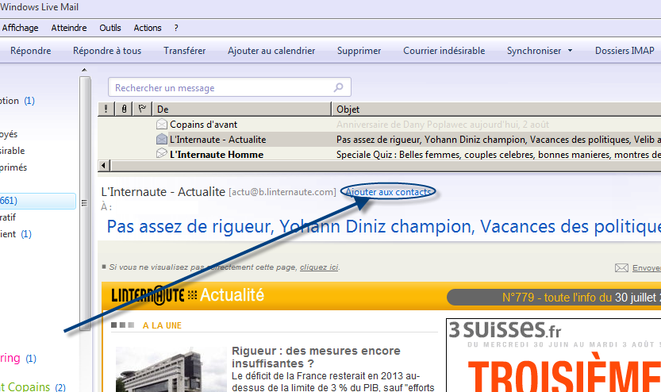Select the folder ending 'Copains (2)'

[x=33, y=386]
